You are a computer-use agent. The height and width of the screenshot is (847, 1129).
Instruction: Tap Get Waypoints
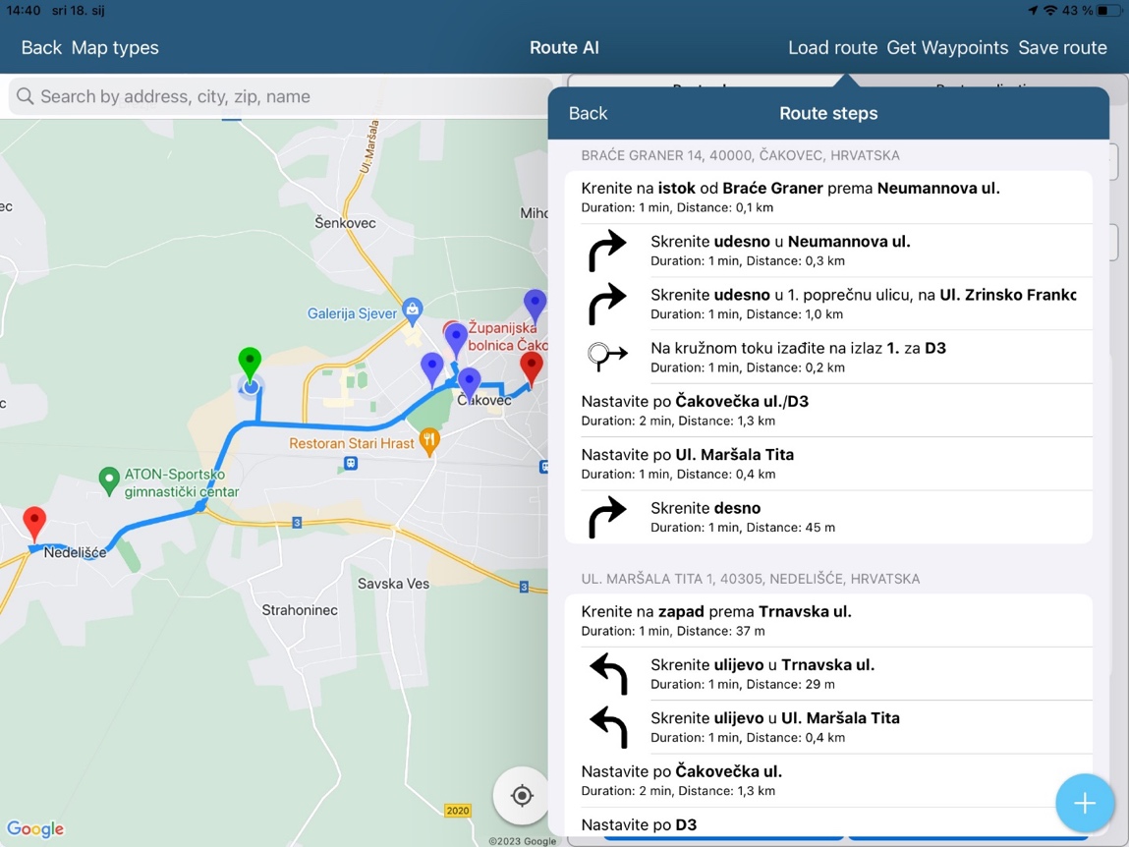[947, 47]
